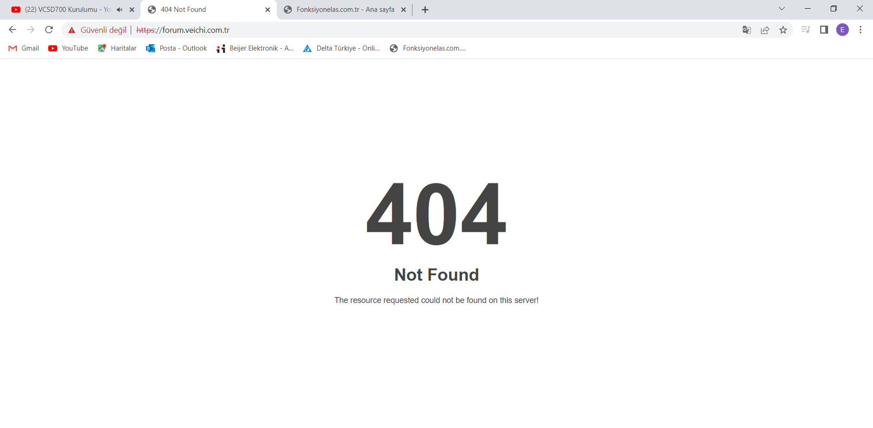Viewport: 873px width, 428px height.
Task: Open the Gmail bookmark
Action: [x=24, y=48]
